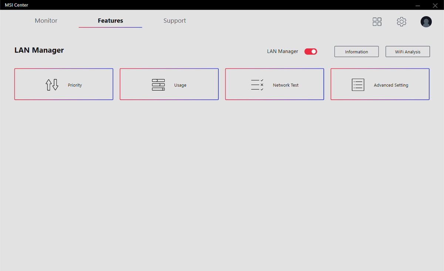Click the Usage stacked bars icon
444x271 pixels.
tap(158, 85)
